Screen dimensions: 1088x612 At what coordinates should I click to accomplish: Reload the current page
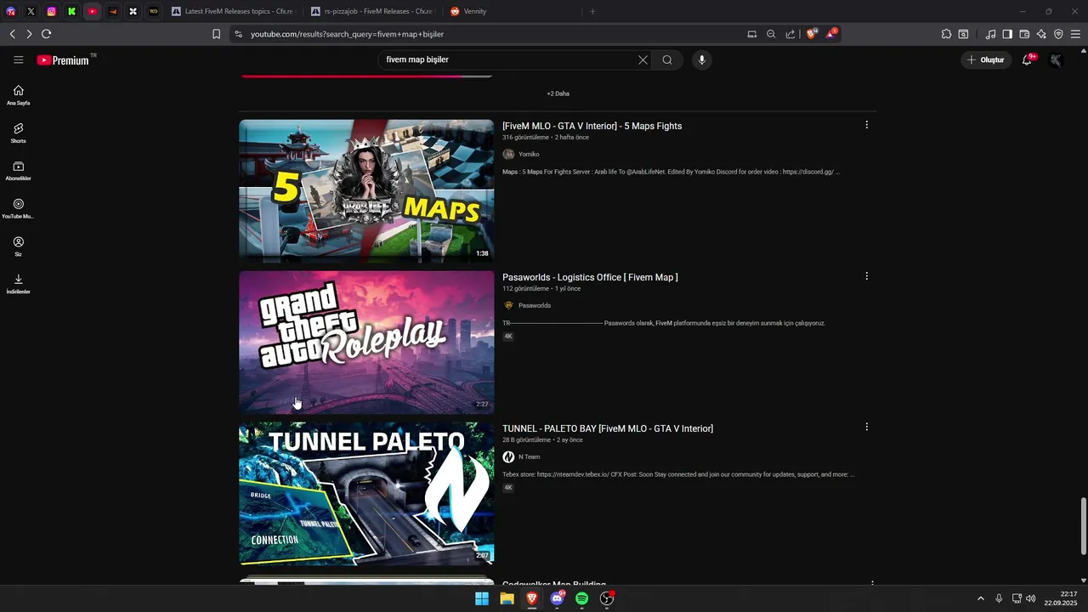(x=46, y=34)
